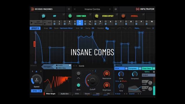The height and width of the screenshot is (104, 185).
Task: Edit the Comb Tuner macro assignment
Action: (x=90, y=14)
